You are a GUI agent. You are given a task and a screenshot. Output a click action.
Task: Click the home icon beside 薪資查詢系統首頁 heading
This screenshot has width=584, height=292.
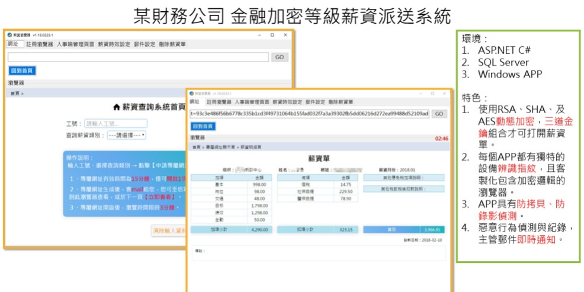(x=116, y=107)
